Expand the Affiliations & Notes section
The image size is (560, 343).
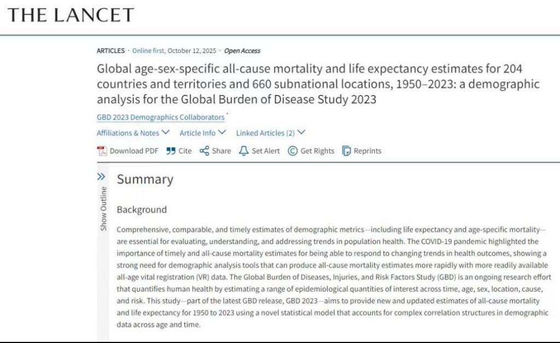[x=133, y=133]
